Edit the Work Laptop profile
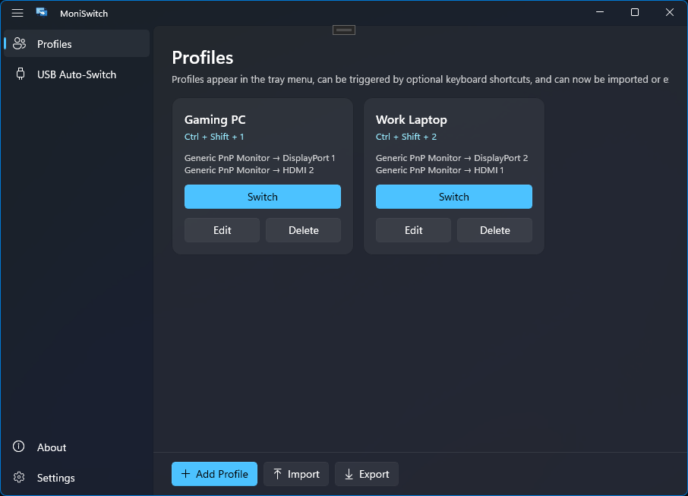 click(413, 230)
